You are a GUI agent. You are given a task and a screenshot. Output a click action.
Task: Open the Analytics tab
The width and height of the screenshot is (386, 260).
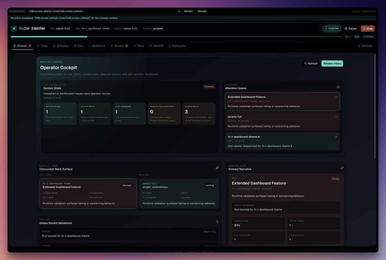61,46
